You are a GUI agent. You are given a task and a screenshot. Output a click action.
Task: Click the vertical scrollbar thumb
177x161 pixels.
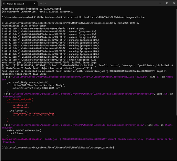point(176,62)
